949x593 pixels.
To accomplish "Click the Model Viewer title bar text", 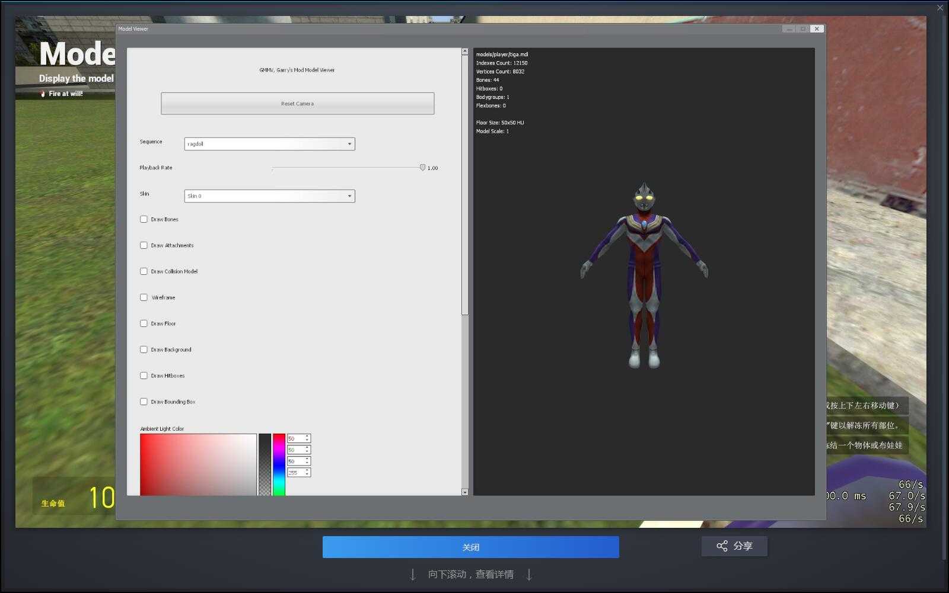I will (x=133, y=28).
